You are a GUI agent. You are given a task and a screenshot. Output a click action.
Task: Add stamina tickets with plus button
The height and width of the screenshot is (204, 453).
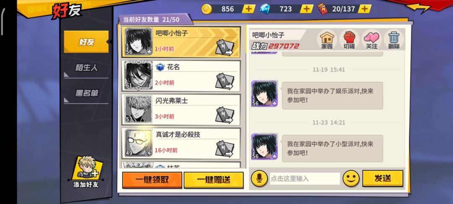(364, 9)
